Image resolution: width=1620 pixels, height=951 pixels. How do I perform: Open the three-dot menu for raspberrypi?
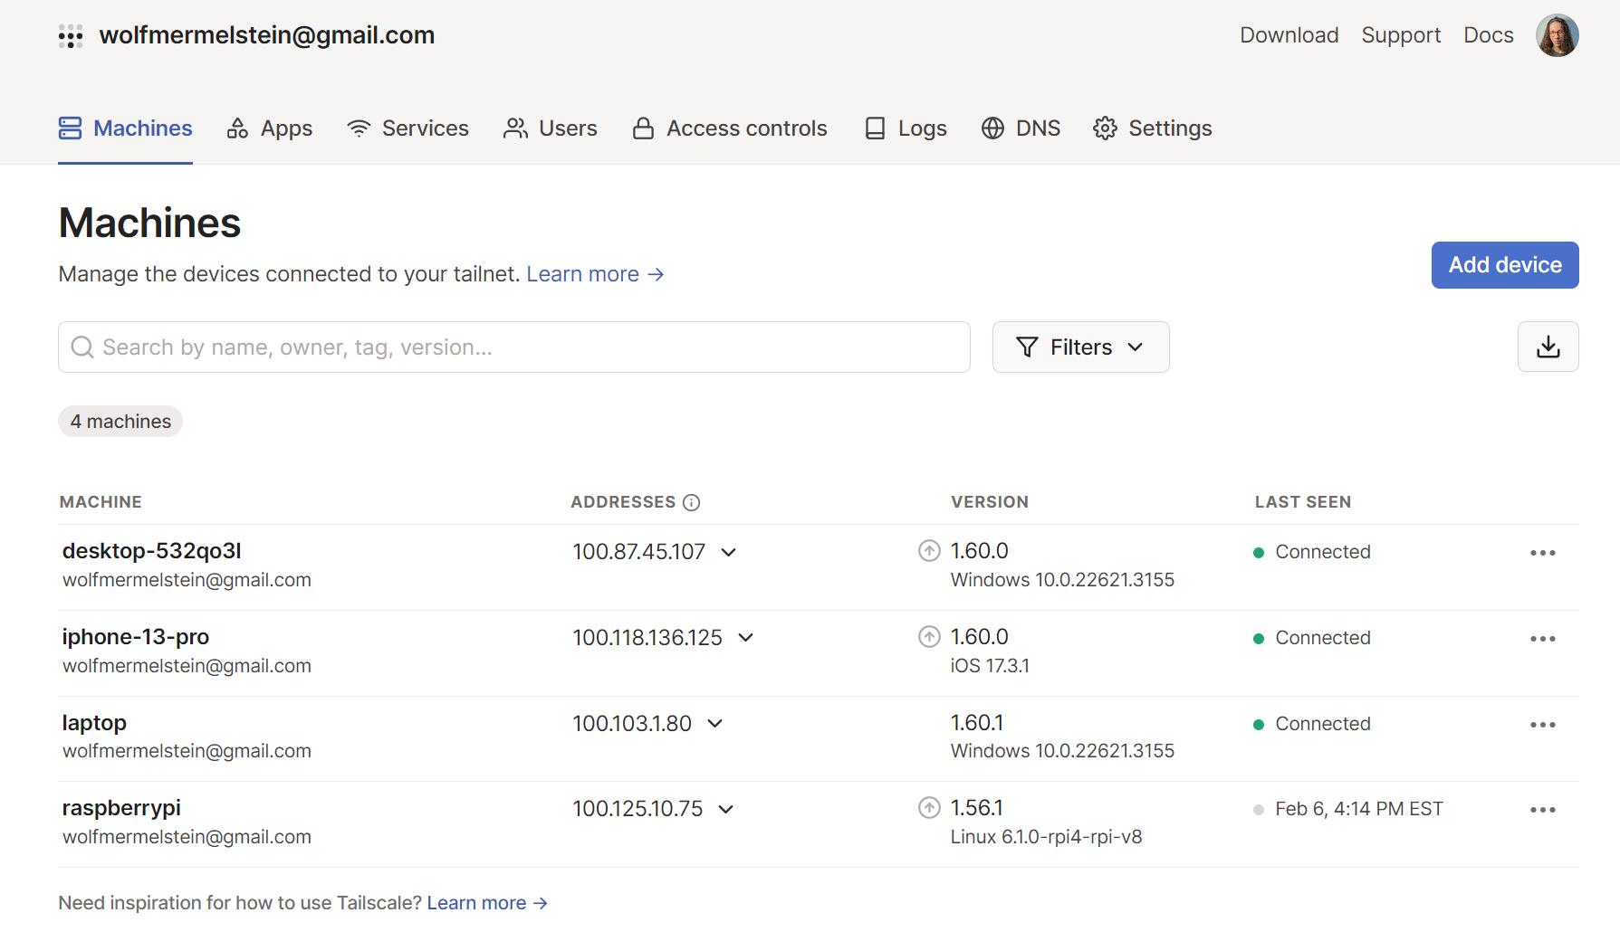(x=1542, y=810)
